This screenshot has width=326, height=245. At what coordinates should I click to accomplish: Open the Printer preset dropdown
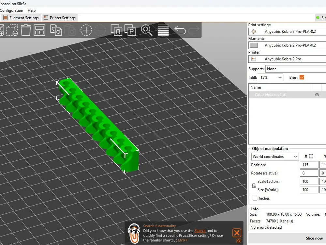point(287,59)
